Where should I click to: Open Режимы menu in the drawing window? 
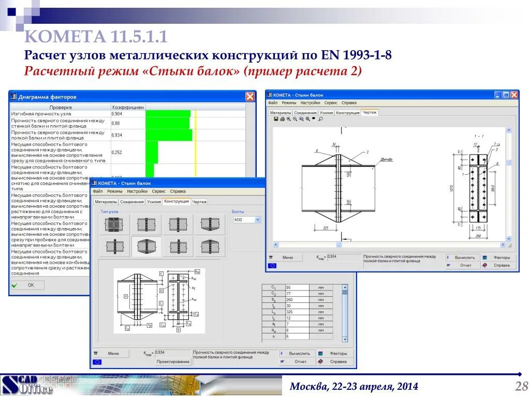[289, 103]
